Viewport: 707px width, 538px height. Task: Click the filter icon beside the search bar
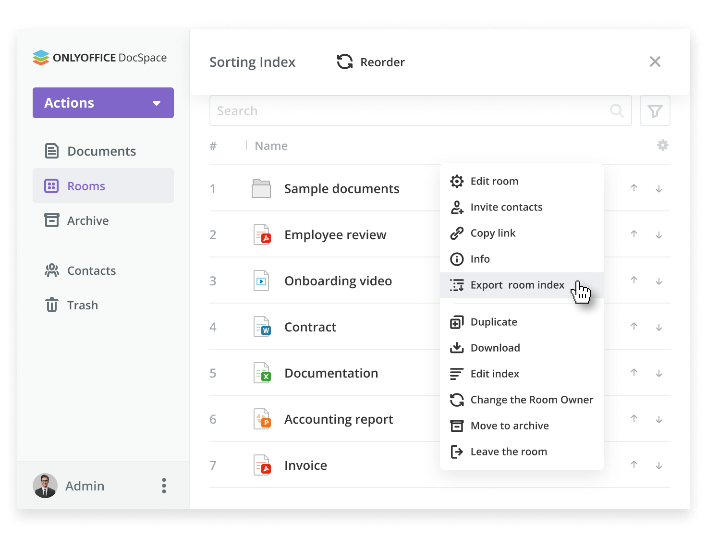tap(655, 111)
